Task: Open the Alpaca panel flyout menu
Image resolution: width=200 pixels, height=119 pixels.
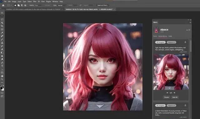Action: pos(190,22)
